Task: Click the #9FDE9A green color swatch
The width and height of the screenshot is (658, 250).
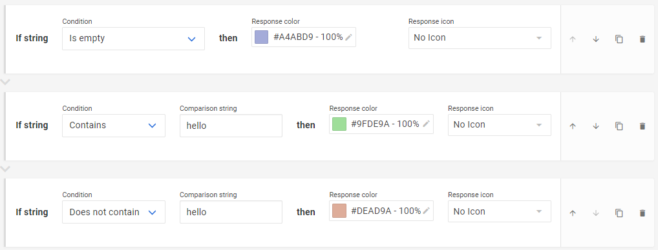Action: (339, 124)
